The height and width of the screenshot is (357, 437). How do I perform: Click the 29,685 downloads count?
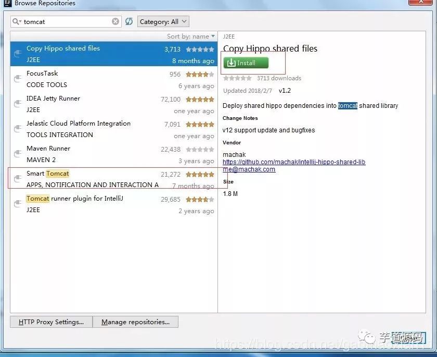coord(171,199)
